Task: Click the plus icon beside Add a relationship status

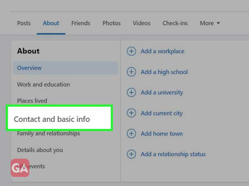Action: tap(131, 154)
